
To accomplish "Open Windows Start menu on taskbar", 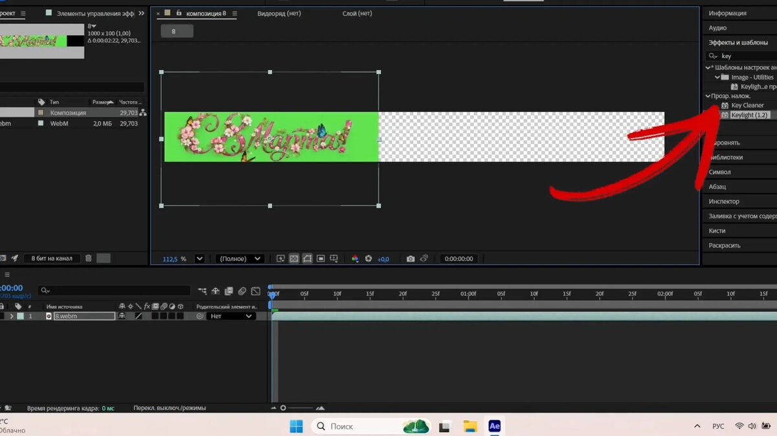I will pos(296,426).
